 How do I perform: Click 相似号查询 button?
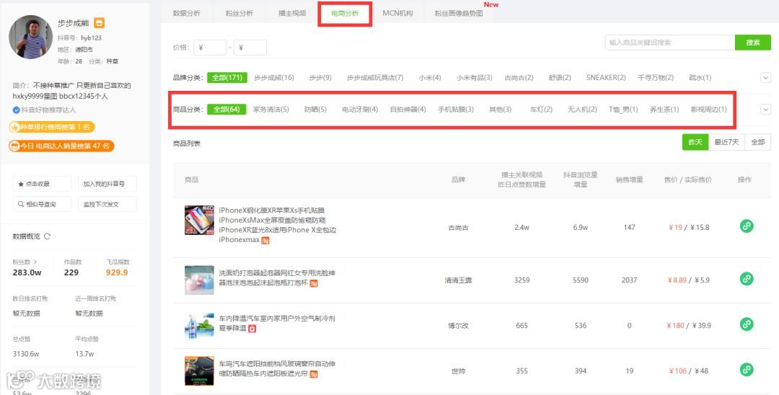point(42,205)
